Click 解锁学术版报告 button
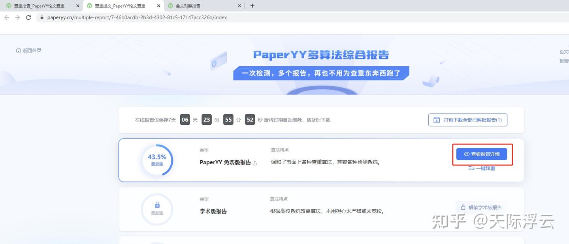 pos(481,207)
